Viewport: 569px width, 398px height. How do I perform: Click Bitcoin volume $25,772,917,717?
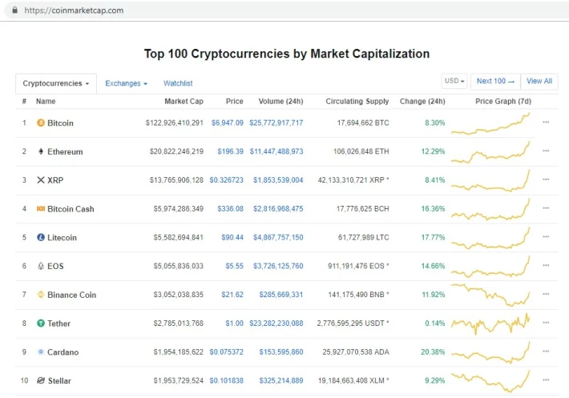tap(276, 123)
